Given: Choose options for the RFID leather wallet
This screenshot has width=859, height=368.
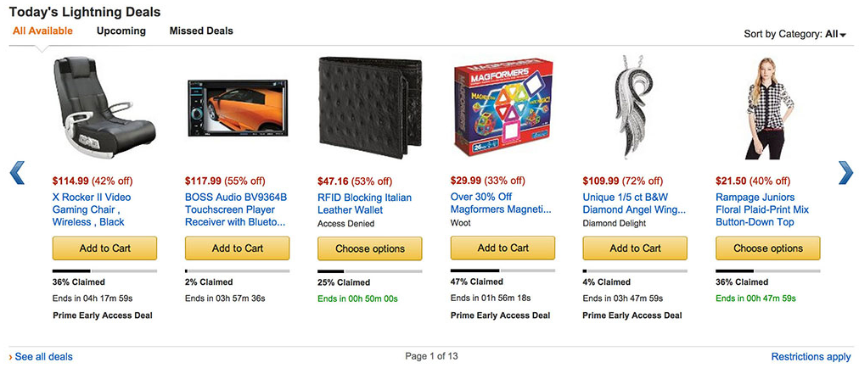Looking at the screenshot, I should click(x=369, y=248).
